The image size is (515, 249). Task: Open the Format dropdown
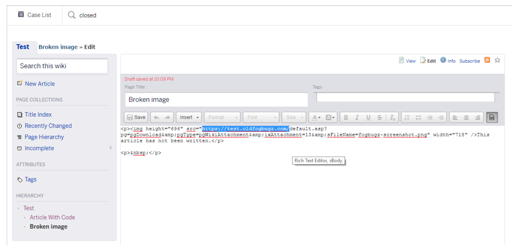pyautogui.click(x=222, y=117)
